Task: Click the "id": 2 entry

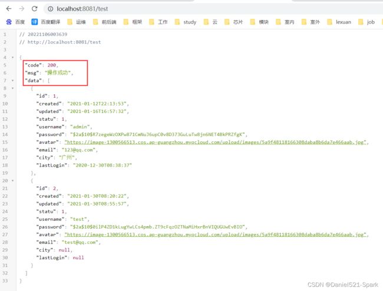Action: (47, 189)
